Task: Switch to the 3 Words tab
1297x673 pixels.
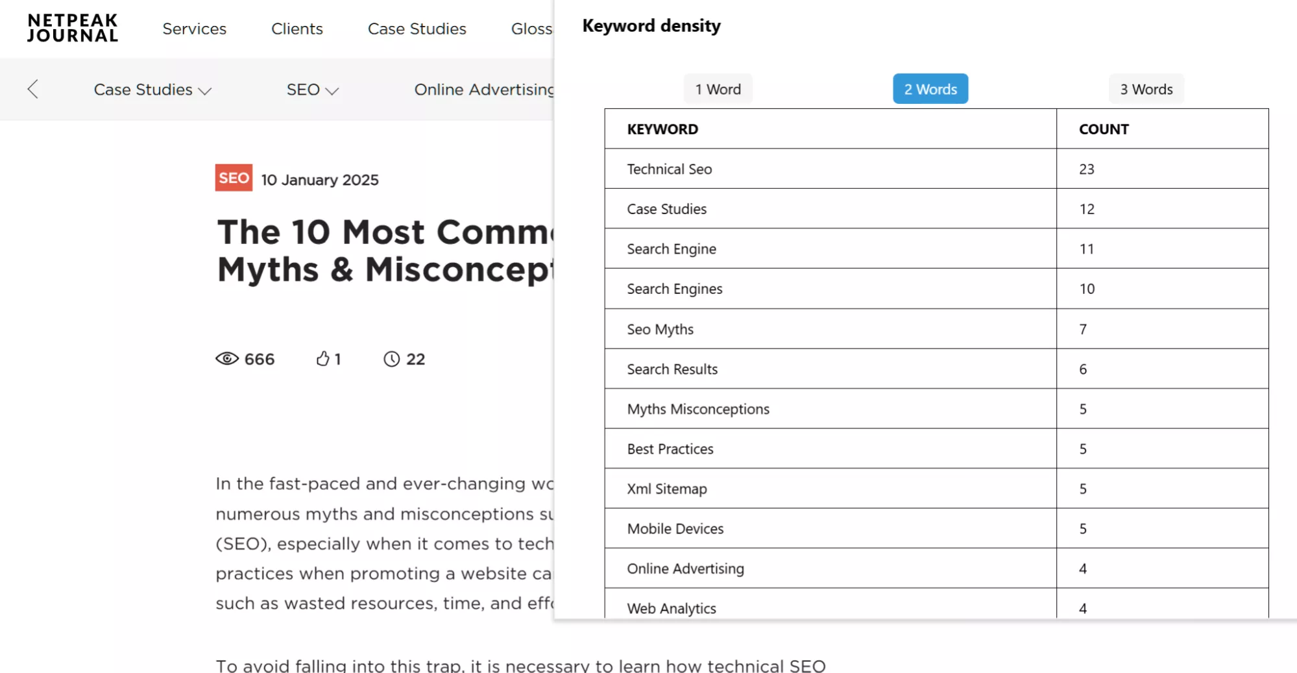Action: click(x=1146, y=89)
